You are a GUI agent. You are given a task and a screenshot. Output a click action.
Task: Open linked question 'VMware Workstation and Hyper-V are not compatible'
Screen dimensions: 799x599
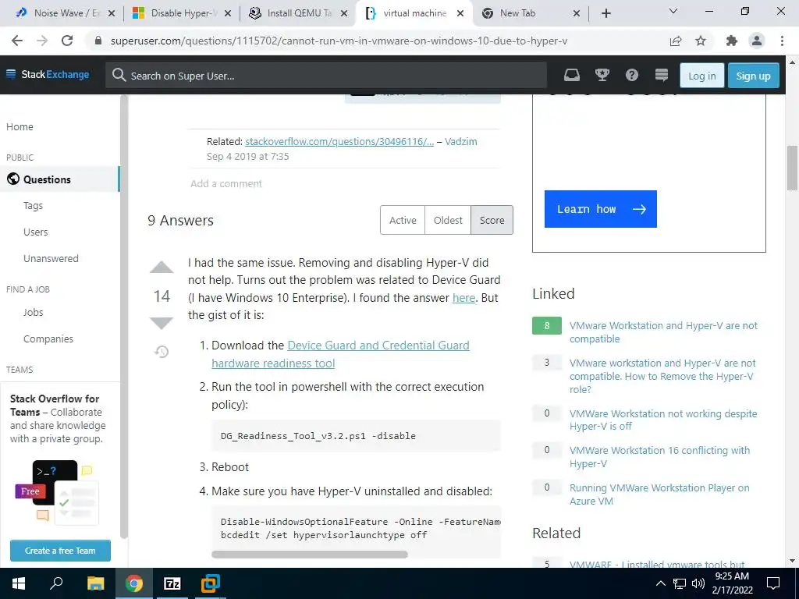663,332
